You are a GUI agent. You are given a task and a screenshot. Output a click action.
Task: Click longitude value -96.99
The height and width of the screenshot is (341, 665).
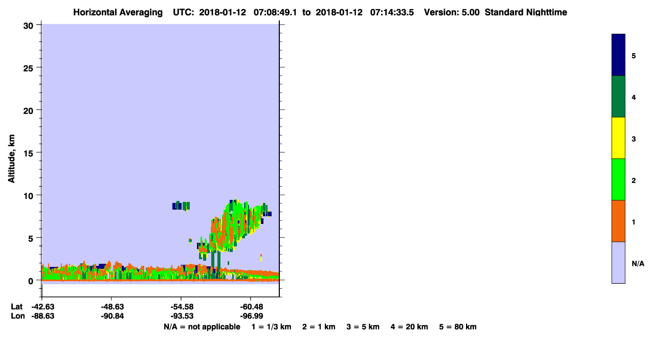(x=251, y=316)
